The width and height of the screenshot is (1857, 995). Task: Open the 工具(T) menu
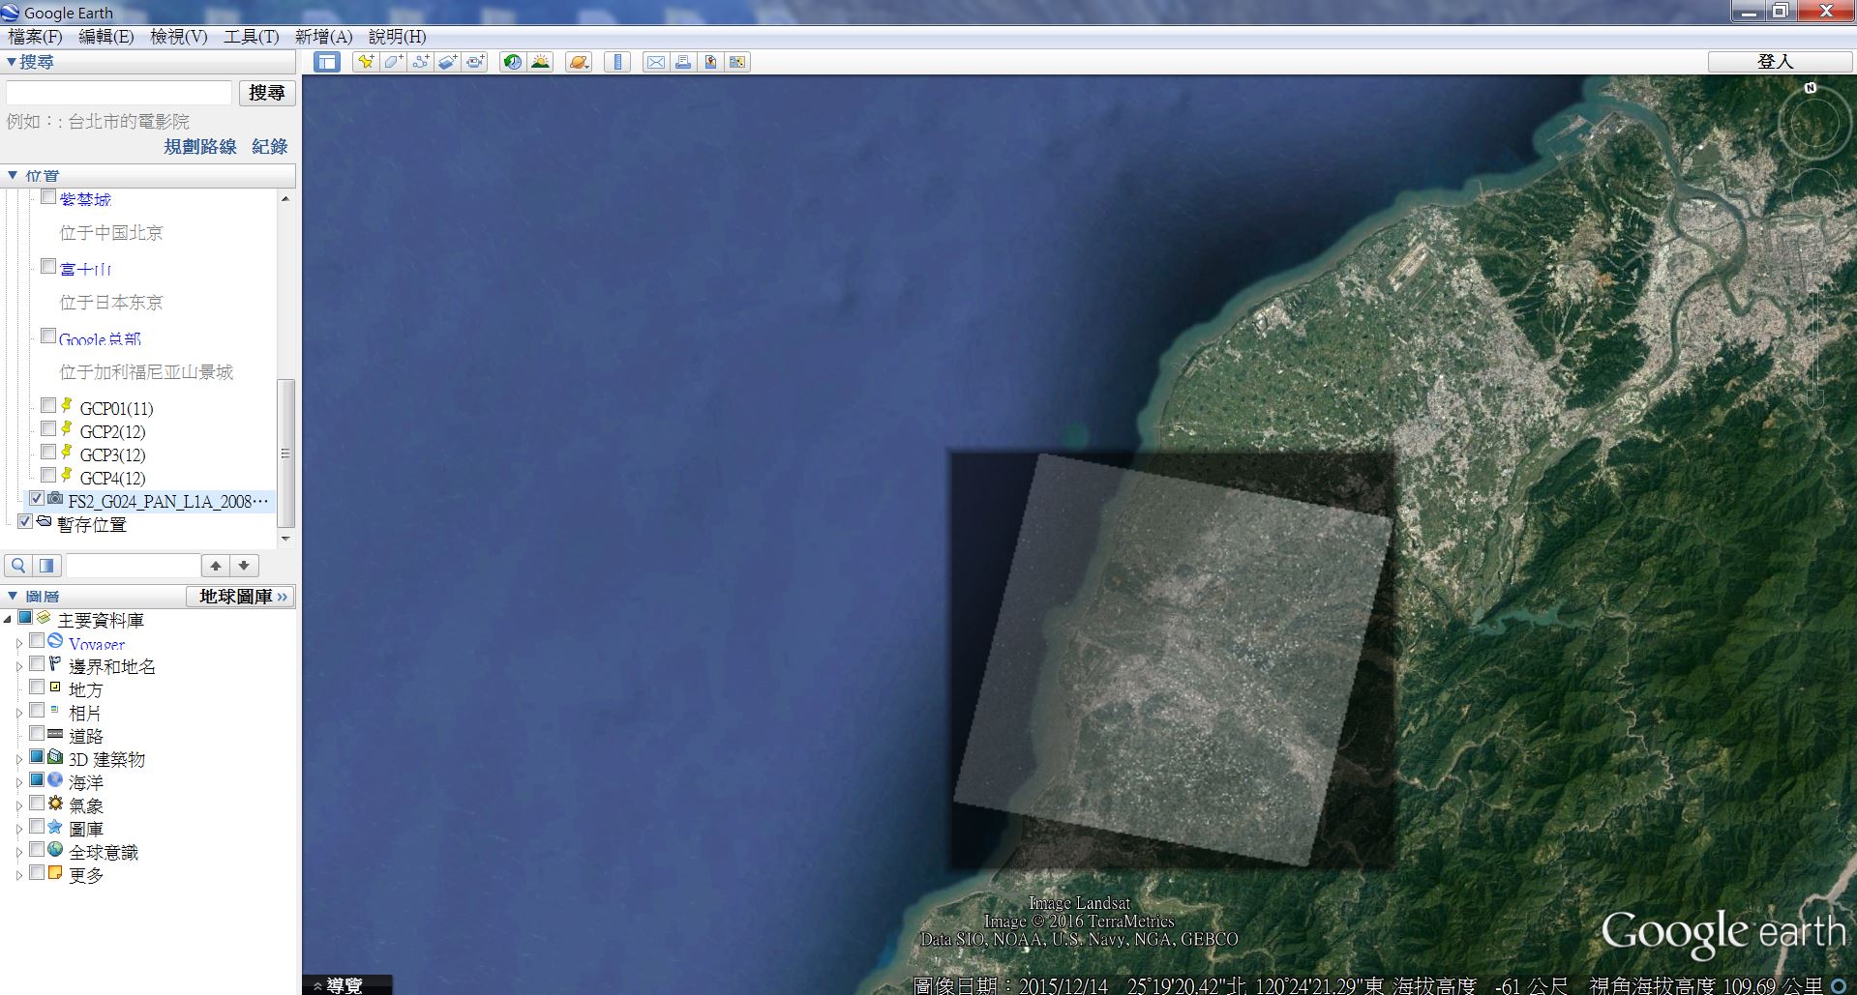[251, 37]
